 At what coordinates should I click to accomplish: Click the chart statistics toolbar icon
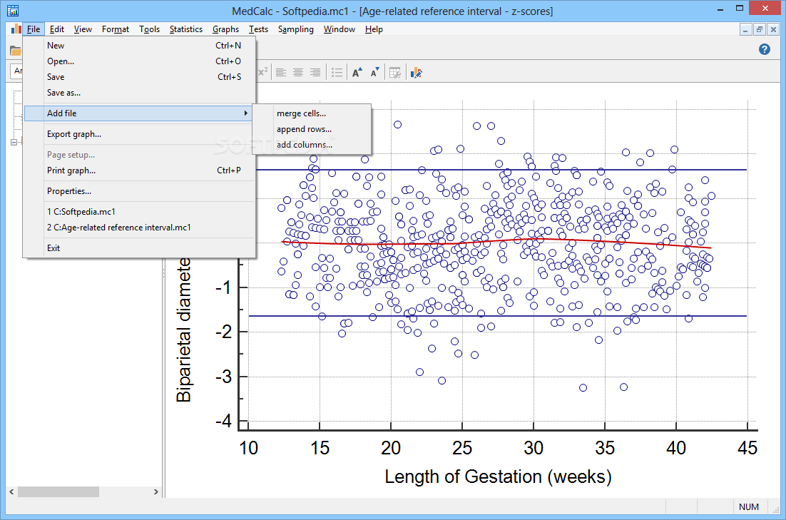pos(416,71)
